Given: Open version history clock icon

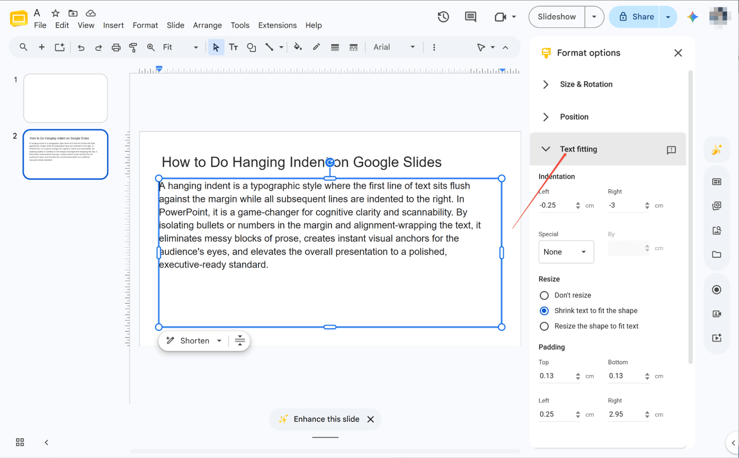Looking at the screenshot, I should click(x=443, y=17).
